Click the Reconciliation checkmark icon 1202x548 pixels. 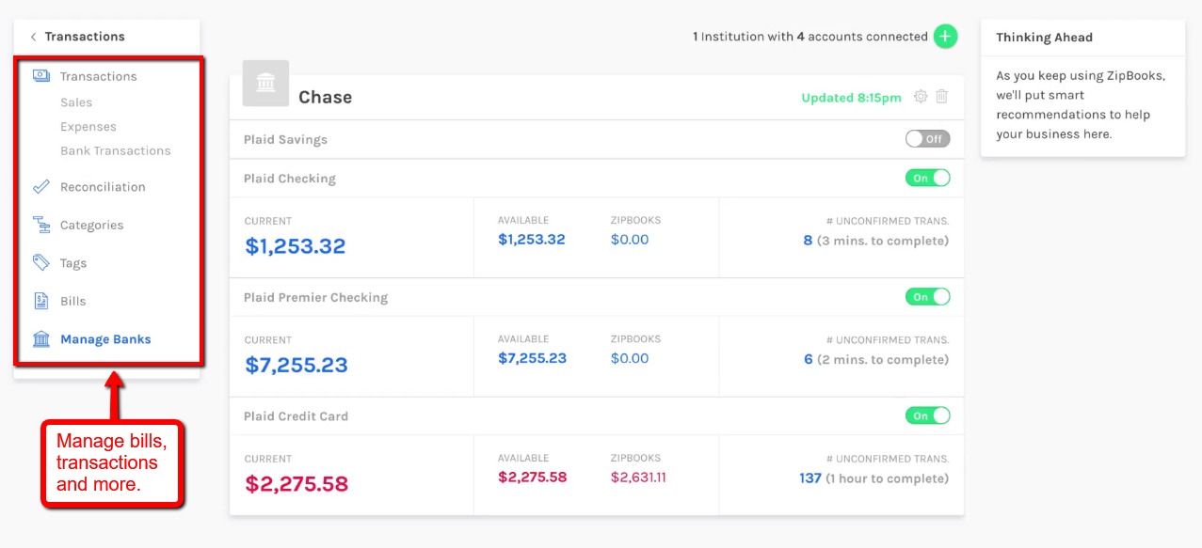coord(41,187)
